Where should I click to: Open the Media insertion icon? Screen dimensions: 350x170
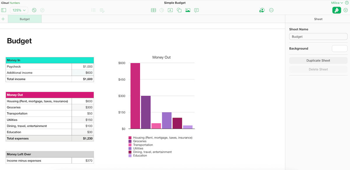(188, 10)
